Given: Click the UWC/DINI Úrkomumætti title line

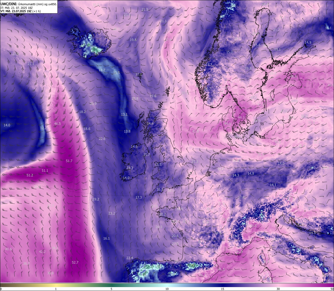Looking at the screenshot, I should point(28,4).
